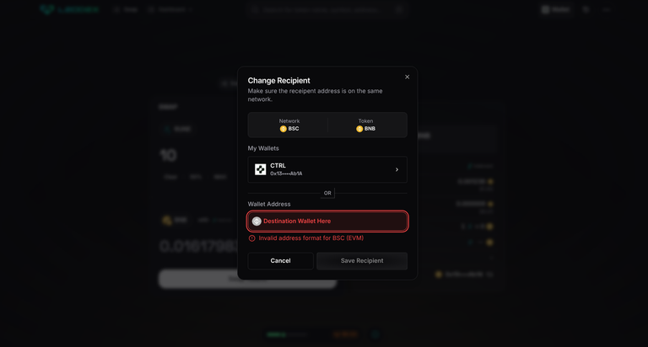
Task: Click the blurred wallet button in top-right header
Action: pyautogui.click(x=556, y=9)
